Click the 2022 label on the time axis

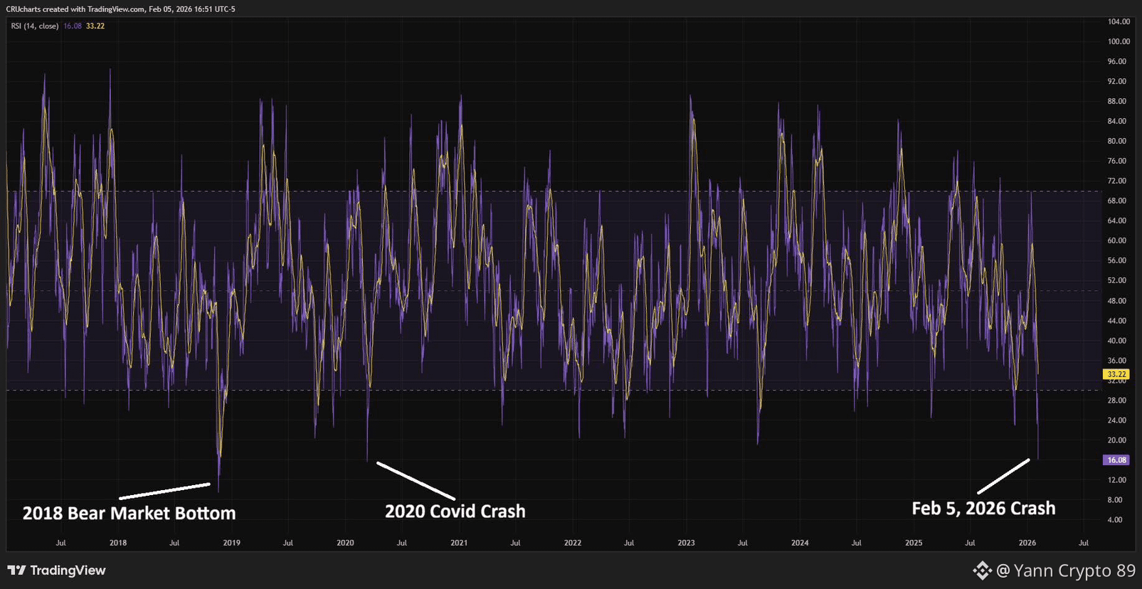pos(573,543)
